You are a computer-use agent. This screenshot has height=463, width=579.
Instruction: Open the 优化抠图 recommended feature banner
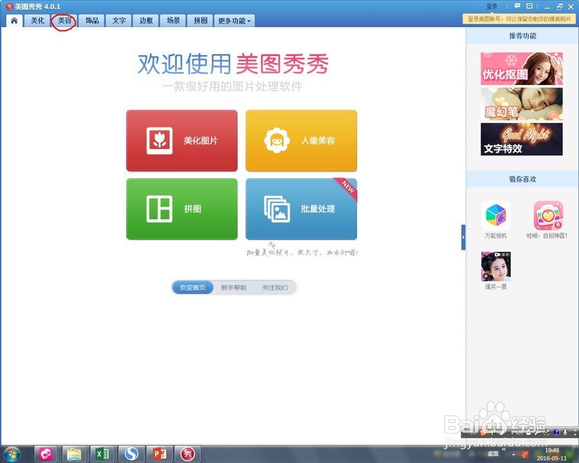[522, 69]
